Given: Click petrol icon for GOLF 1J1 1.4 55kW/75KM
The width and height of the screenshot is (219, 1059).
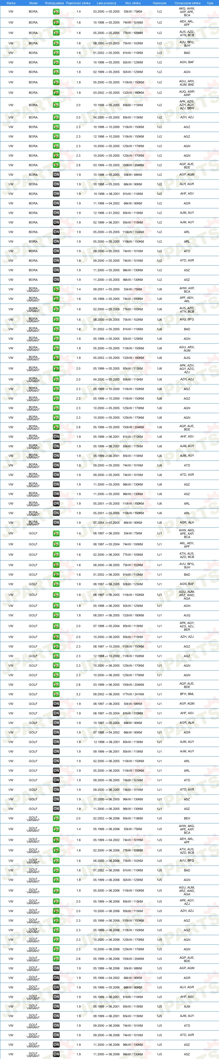Looking at the screenshot, I should pyautogui.click(x=56, y=534).
